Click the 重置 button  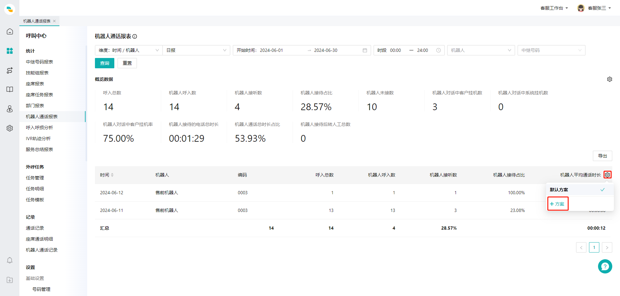click(x=127, y=63)
